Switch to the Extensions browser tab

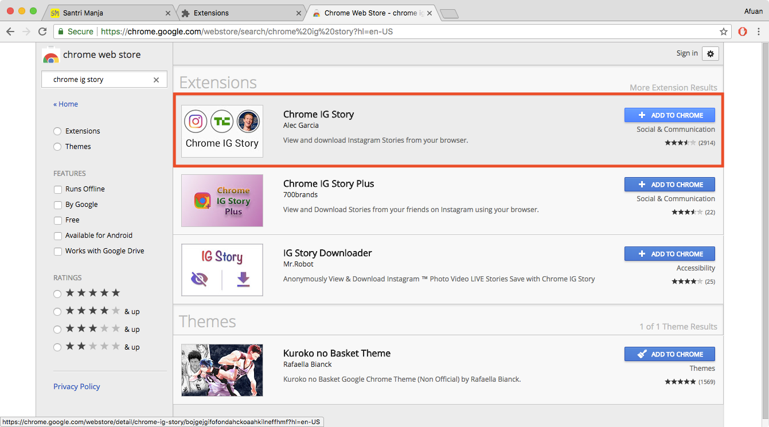(x=240, y=13)
